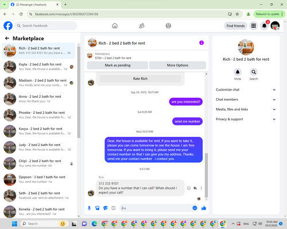This screenshot has width=287, height=229.
Task: Open Chrome tab search dropdown
Action: tap(5, 5)
